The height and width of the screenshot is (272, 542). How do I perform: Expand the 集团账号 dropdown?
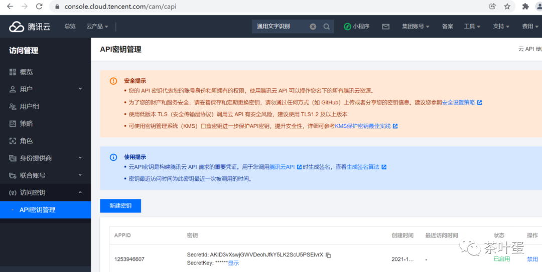[416, 26]
